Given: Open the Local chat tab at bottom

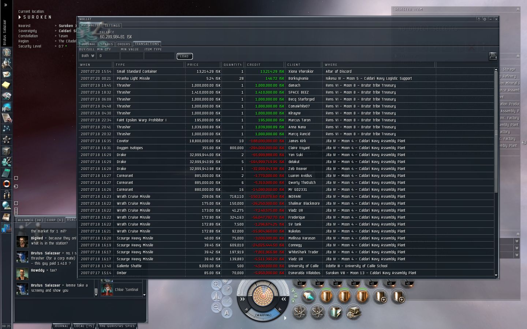Looking at the screenshot, I should pyautogui.click(x=84, y=326).
